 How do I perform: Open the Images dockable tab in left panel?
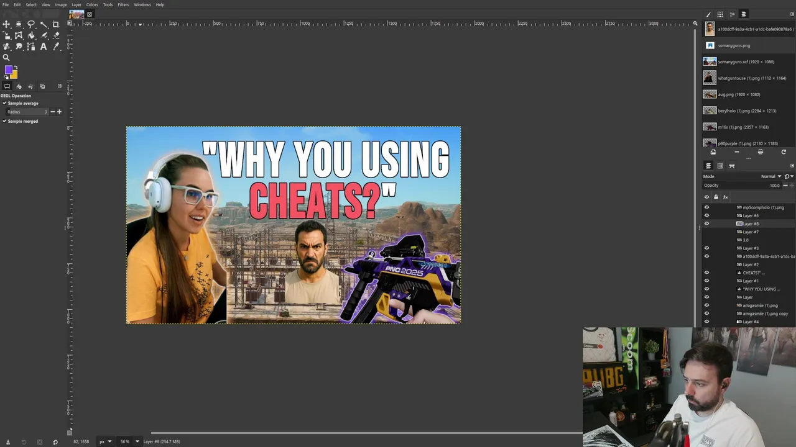tap(42, 86)
